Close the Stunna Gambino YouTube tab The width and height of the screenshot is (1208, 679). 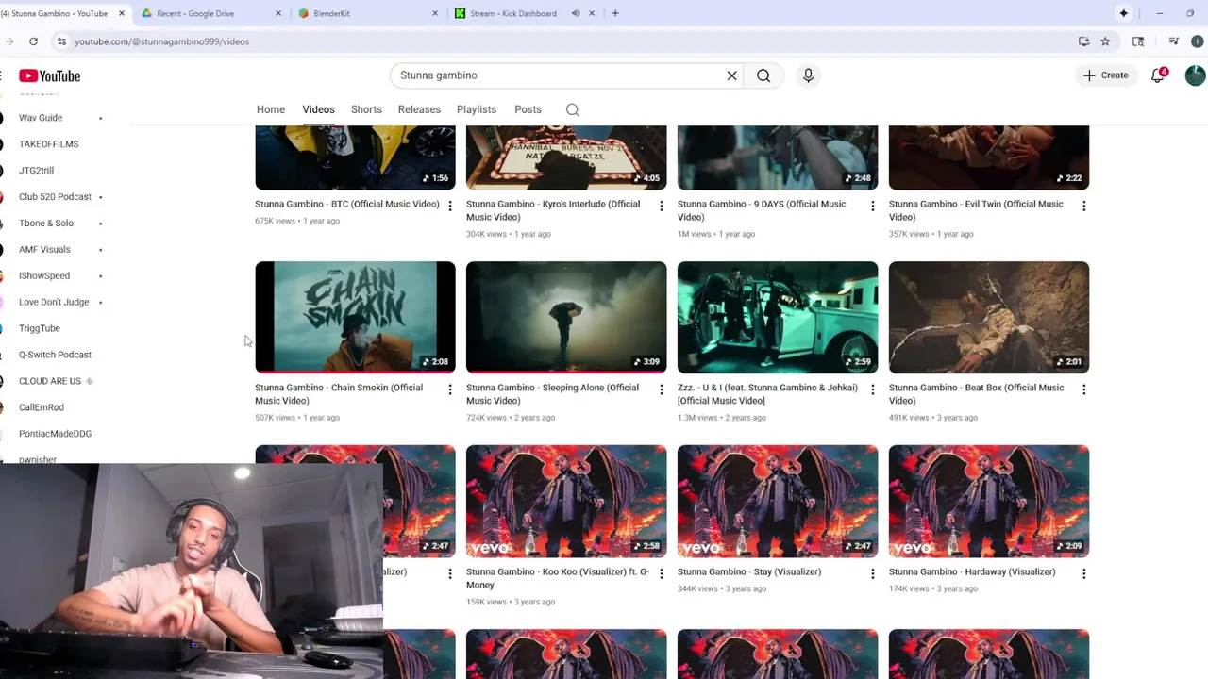coord(121,13)
